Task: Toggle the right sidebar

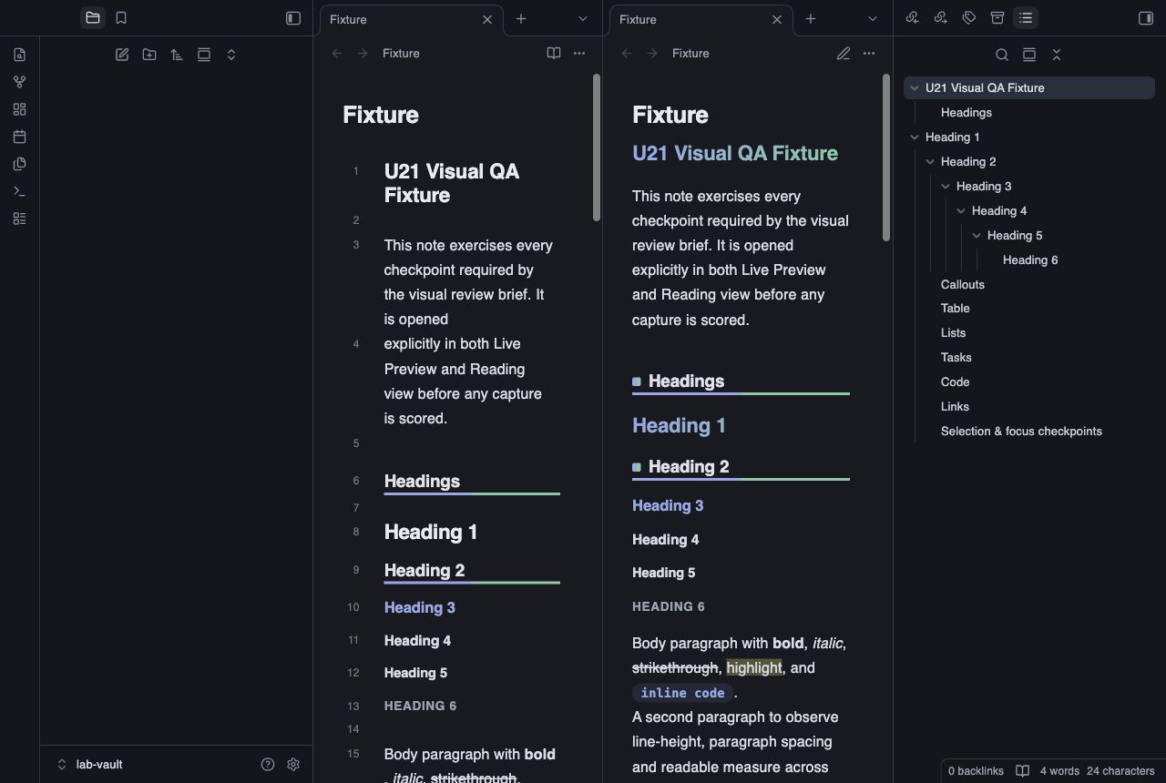Action: click(1146, 17)
